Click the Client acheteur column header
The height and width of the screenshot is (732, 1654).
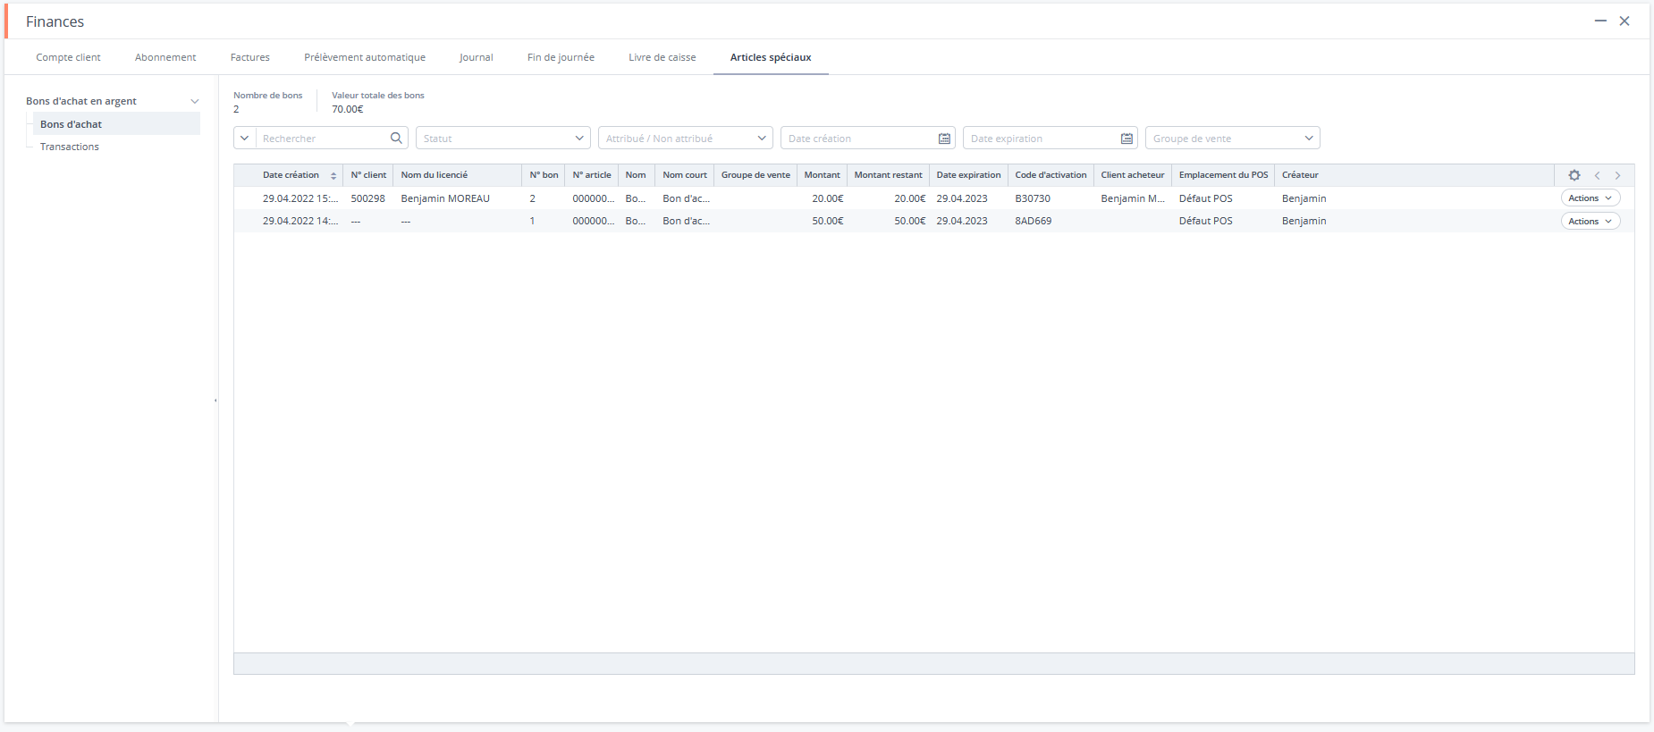[1133, 175]
